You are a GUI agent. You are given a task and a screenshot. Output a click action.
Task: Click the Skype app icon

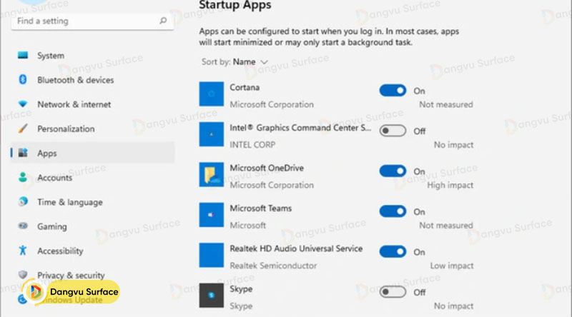click(211, 296)
